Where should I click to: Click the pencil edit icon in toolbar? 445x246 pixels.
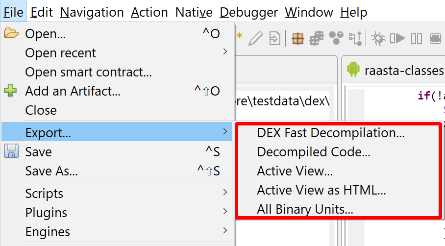[256, 39]
